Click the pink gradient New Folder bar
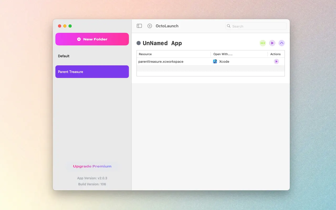This screenshot has width=336, height=210. click(x=92, y=39)
